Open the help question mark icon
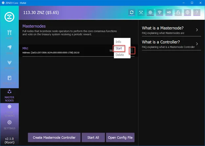This screenshot has height=146, width=205. coord(197,13)
